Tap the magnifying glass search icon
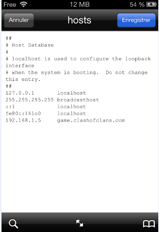 (14, 224)
